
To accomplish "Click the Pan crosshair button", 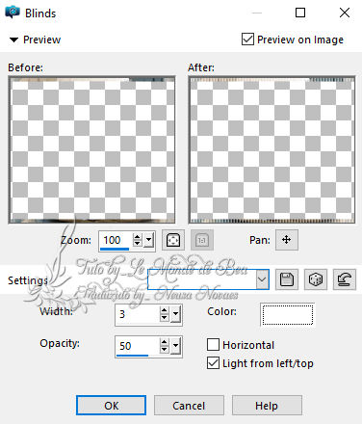I will point(287,240).
